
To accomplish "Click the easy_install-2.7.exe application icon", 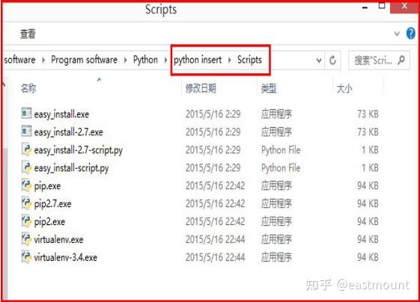I will pos(26,131).
